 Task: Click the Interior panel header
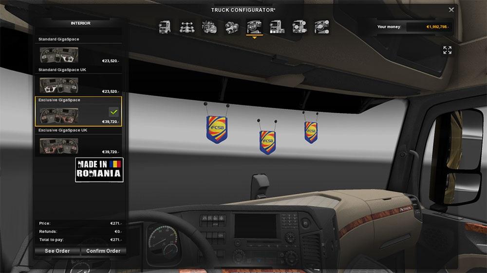(80, 23)
